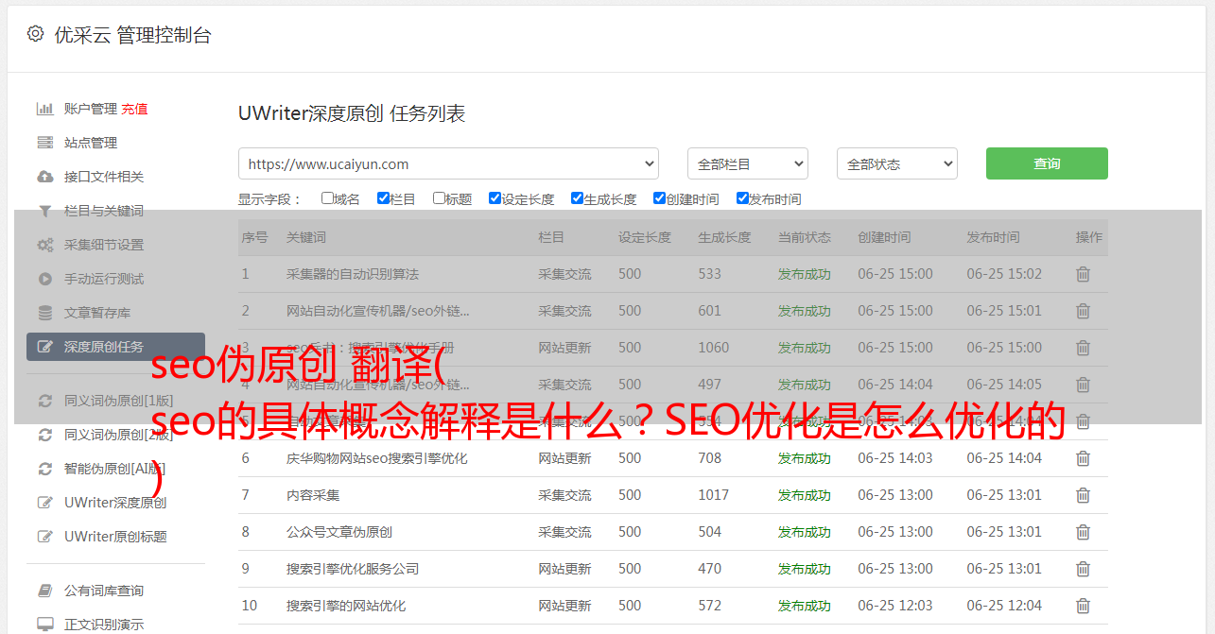Delete row 1 using its trash icon

click(1083, 274)
